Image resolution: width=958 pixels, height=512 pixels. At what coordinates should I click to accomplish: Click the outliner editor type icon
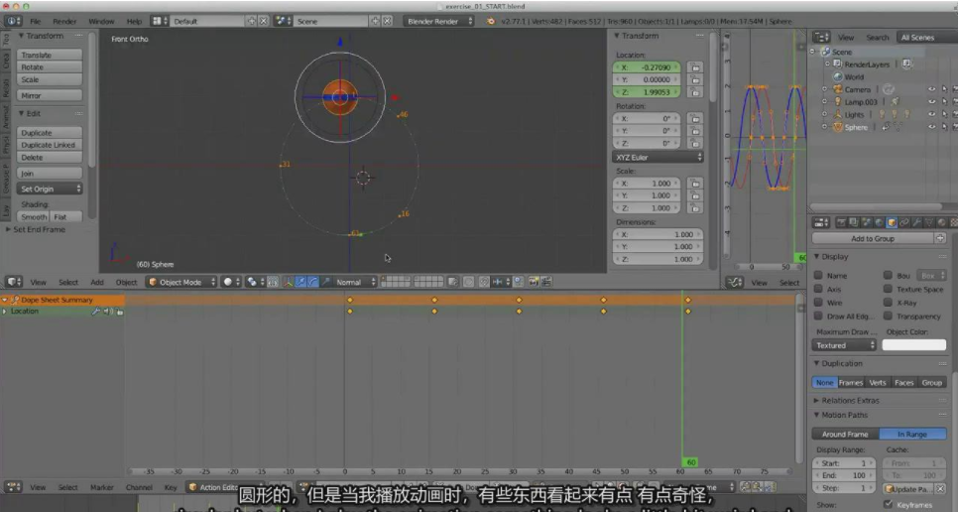tap(820, 38)
